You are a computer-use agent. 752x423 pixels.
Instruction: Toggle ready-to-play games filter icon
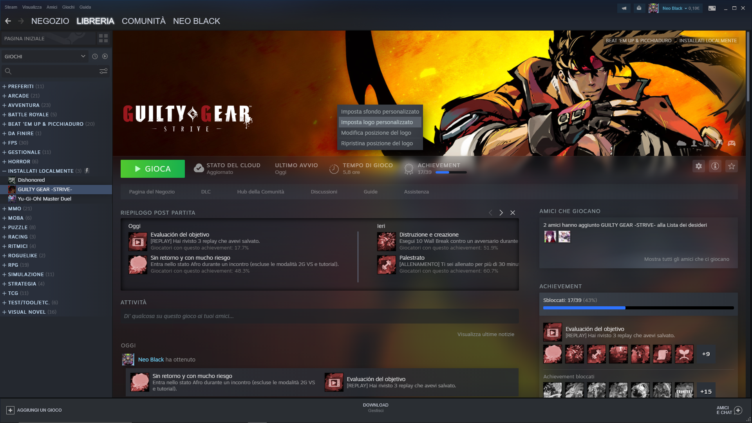click(105, 56)
